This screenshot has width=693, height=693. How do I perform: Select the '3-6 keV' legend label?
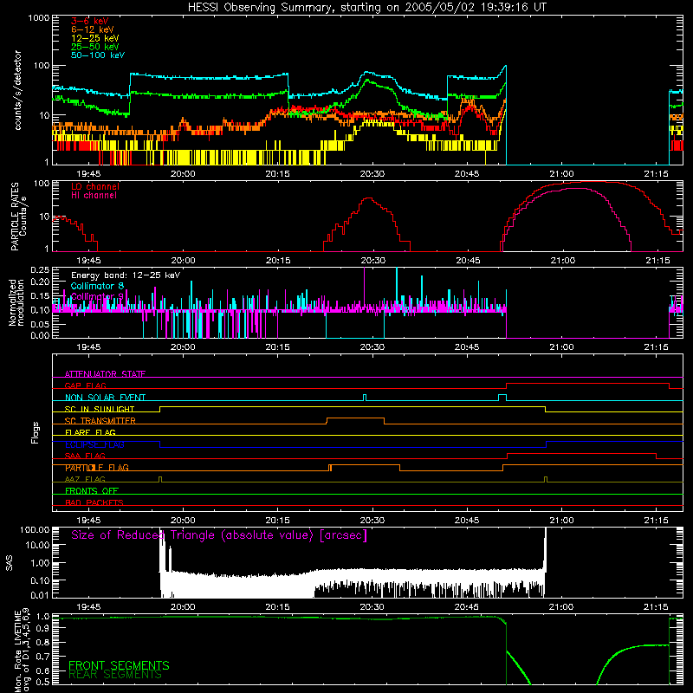90,21
